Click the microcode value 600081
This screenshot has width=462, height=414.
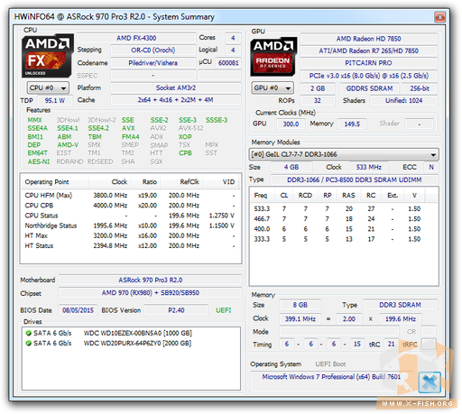pos(228,63)
